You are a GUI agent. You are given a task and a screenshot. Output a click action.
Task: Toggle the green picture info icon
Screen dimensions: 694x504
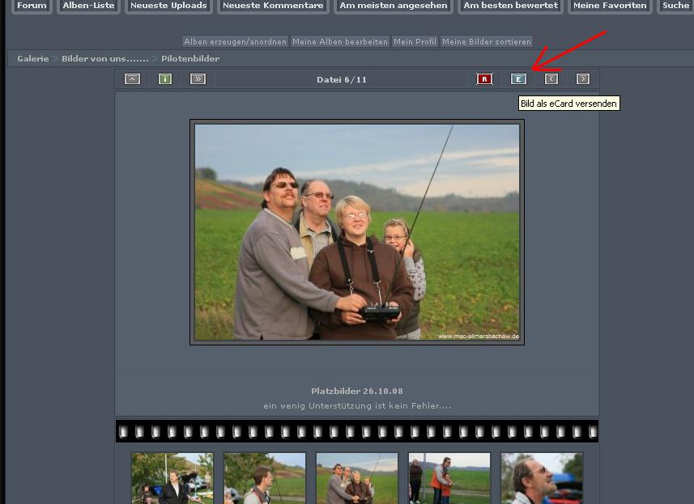tap(165, 79)
